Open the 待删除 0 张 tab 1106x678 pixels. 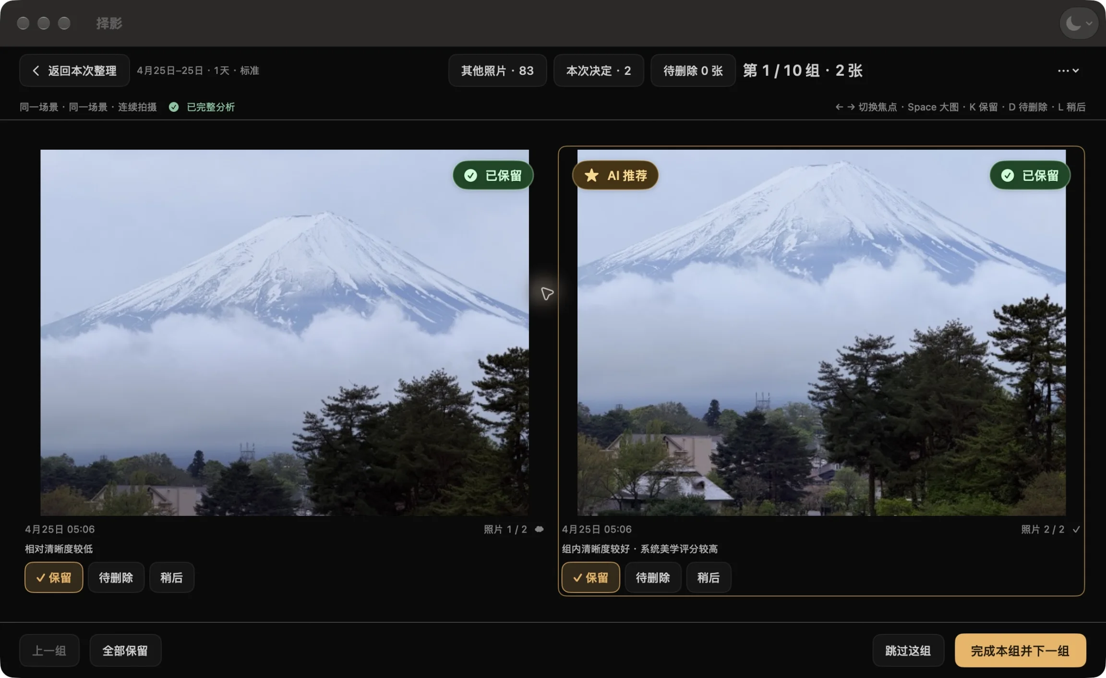[693, 71]
